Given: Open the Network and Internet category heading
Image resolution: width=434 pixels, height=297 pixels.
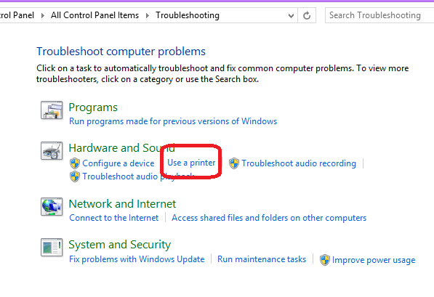Looking at the screenshot, I should (x=122, y=204).
